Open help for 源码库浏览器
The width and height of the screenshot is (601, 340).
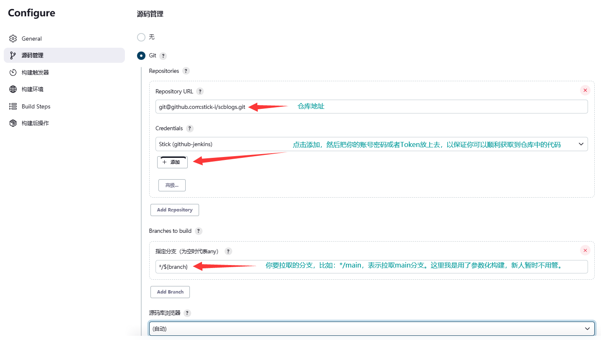187,313
